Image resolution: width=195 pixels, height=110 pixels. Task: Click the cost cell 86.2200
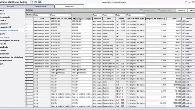tap(174, 82)
